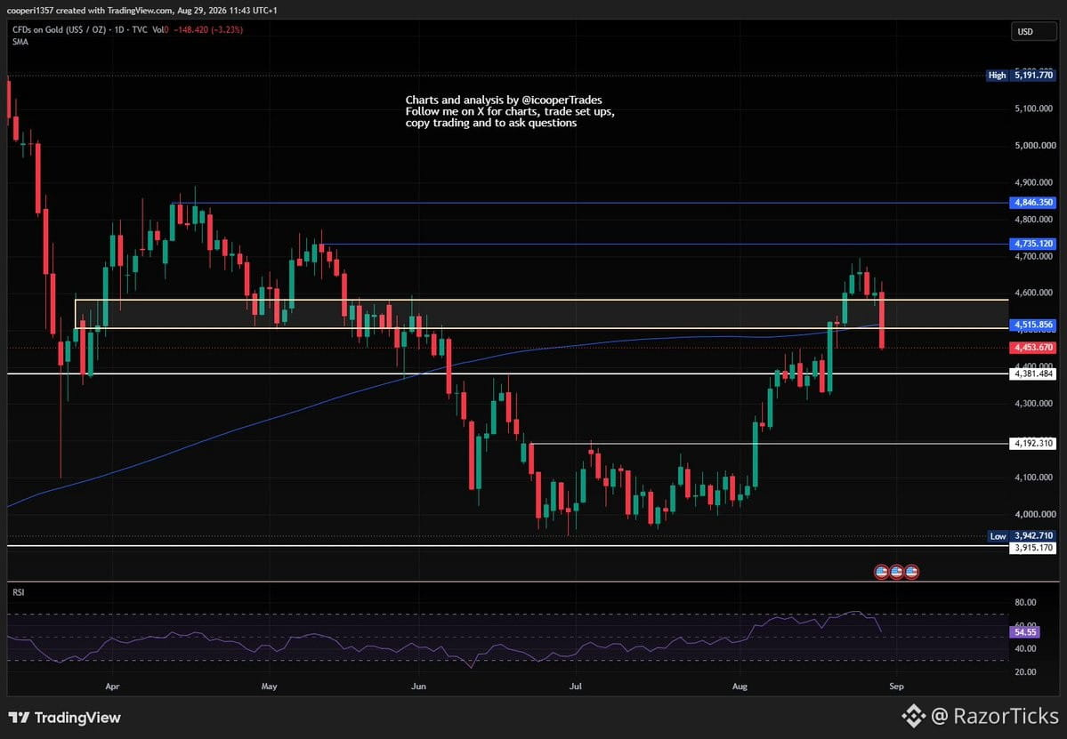This screenshot has height=739, width=1067.
Task: Click the 4,735.120 blue price label
Action: pyautogui.click(x=1033, y=244)
